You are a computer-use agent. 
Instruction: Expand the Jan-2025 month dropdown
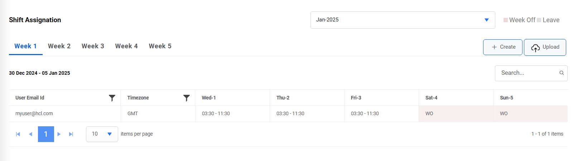487,20
